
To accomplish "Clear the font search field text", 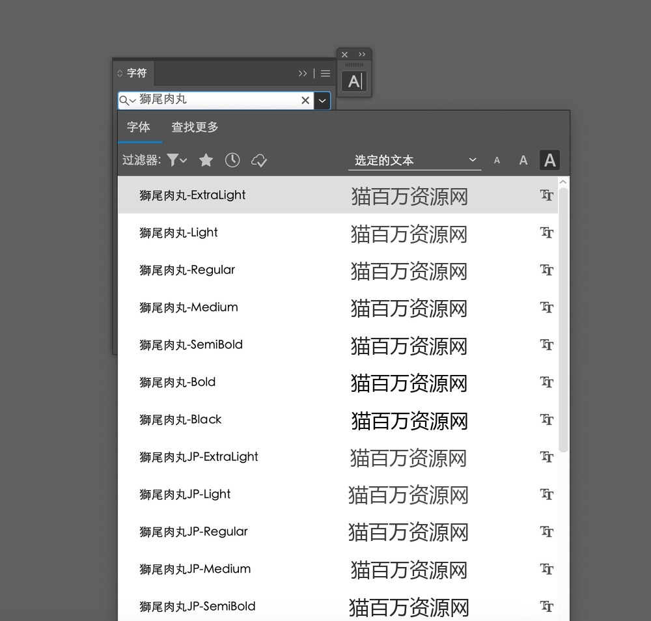I will tap(305, 100).
